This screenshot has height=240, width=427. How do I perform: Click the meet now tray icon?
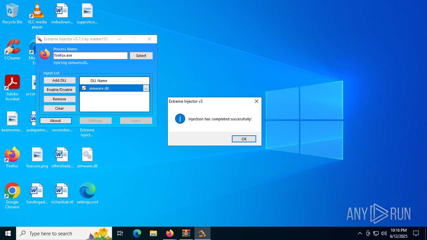368,233
